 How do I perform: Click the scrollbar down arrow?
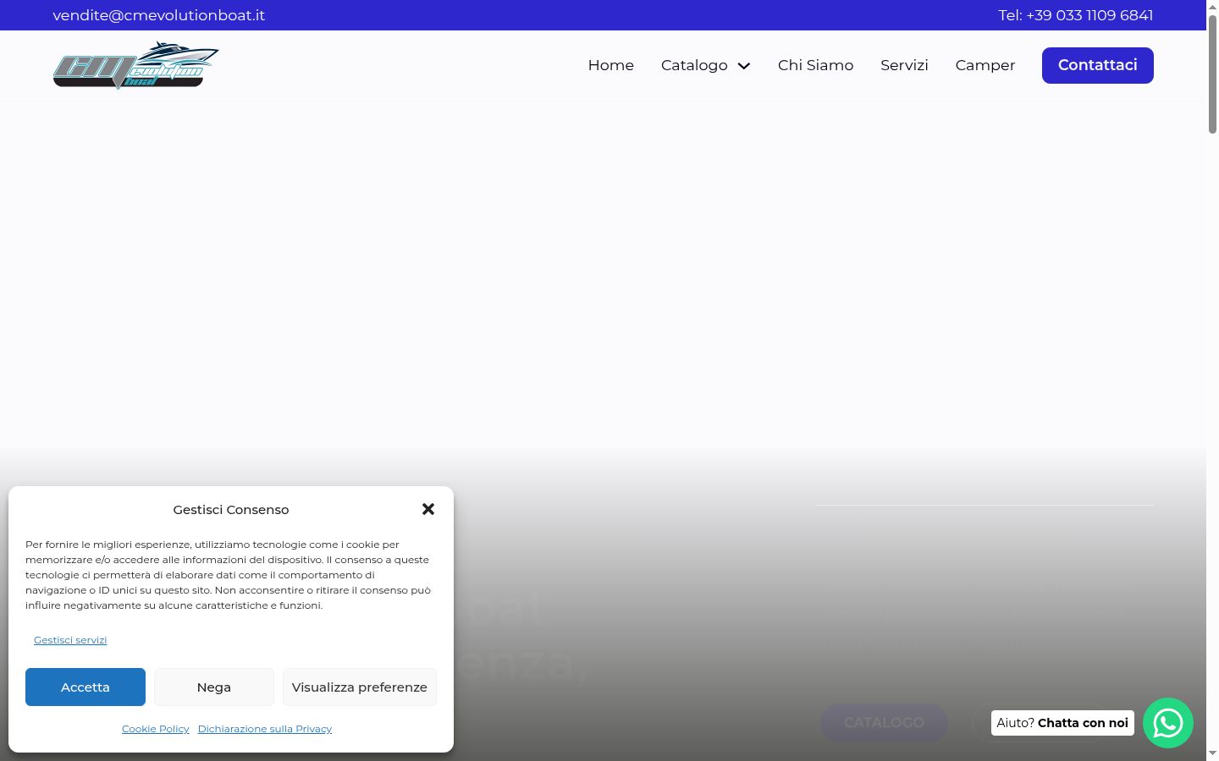point(1212,753)
